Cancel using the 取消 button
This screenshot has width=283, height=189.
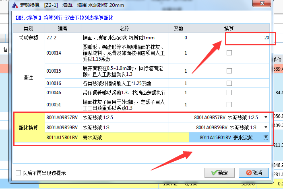[254, 173]
